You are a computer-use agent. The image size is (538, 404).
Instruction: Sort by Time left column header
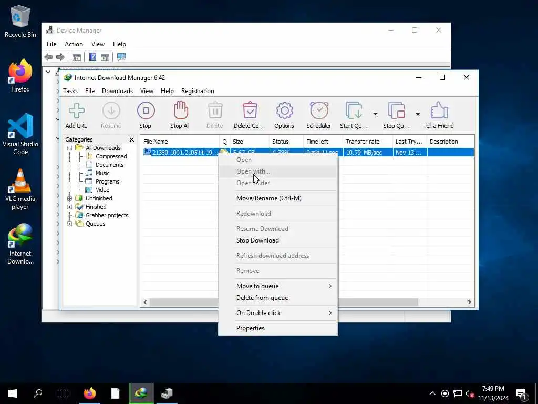pyautogui.click(x=323, y=142)
